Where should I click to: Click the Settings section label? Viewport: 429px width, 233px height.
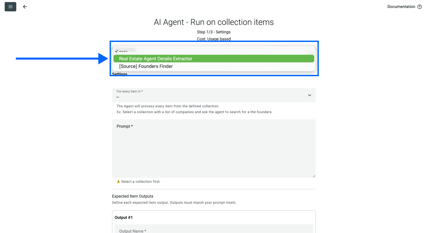click(x=119, y=74)
